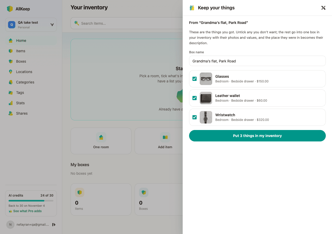The image size is (332, 234).
Task: Click the blue Q workspace avatar
Action: [11, 25]
